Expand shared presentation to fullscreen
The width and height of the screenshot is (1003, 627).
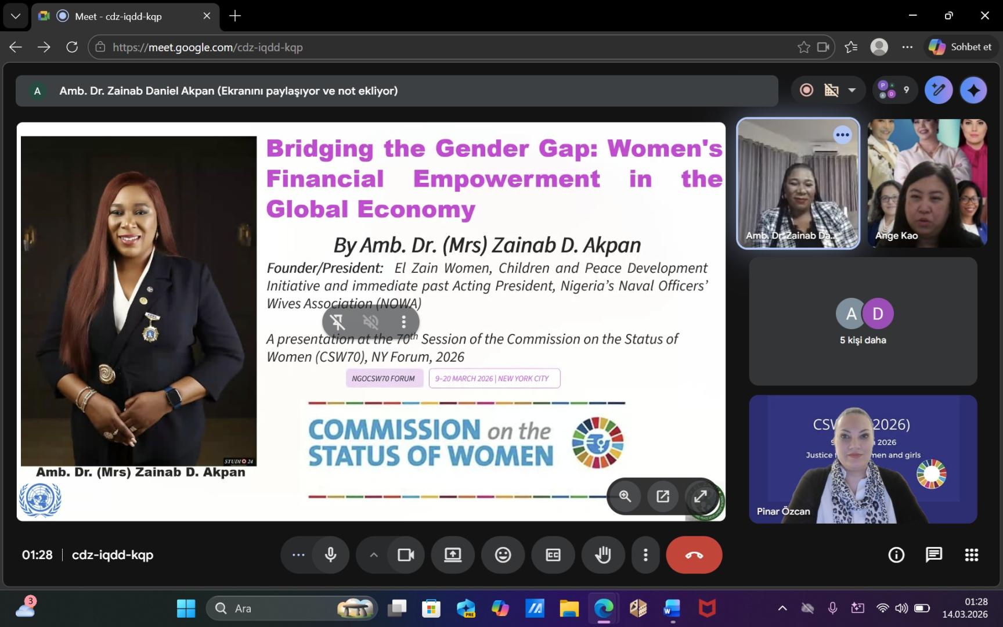(x=700, y=496)
